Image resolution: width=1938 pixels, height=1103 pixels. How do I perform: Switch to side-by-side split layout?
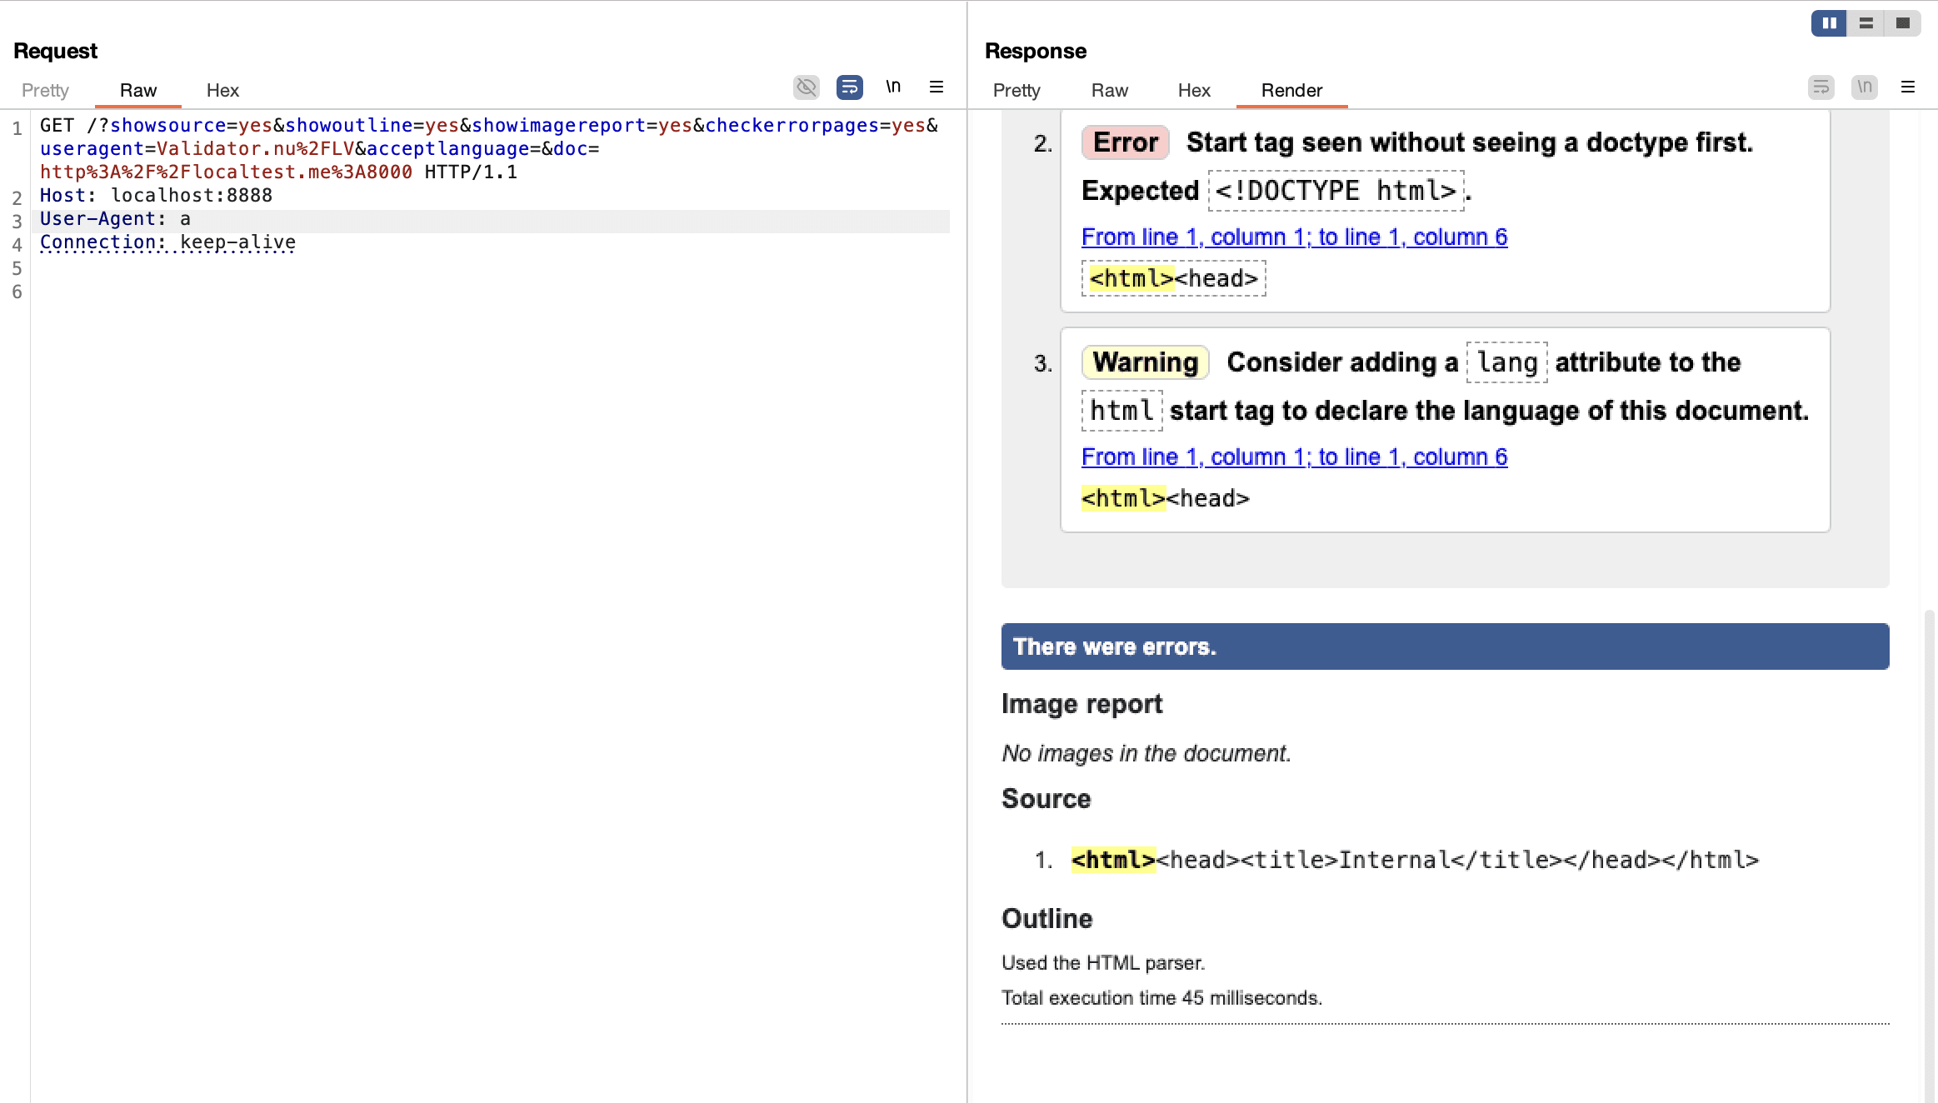click(x=1829, y=23)
